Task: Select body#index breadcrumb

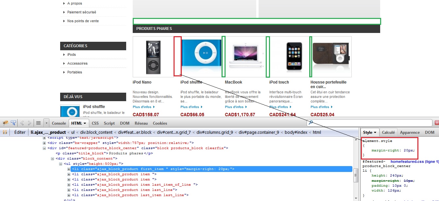Action: pos(296,132)
